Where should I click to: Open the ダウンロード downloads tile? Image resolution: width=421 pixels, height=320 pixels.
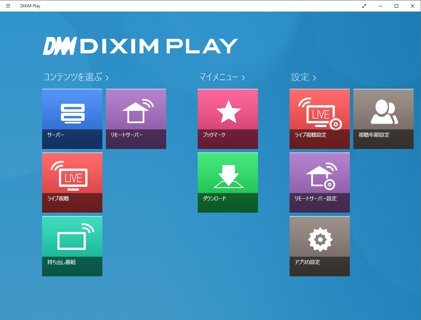(228, 183)
